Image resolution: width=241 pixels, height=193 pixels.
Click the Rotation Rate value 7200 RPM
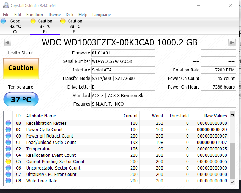pos(218,70)
